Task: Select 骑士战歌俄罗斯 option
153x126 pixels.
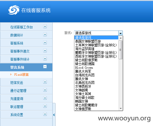Action: coord(96,60)
